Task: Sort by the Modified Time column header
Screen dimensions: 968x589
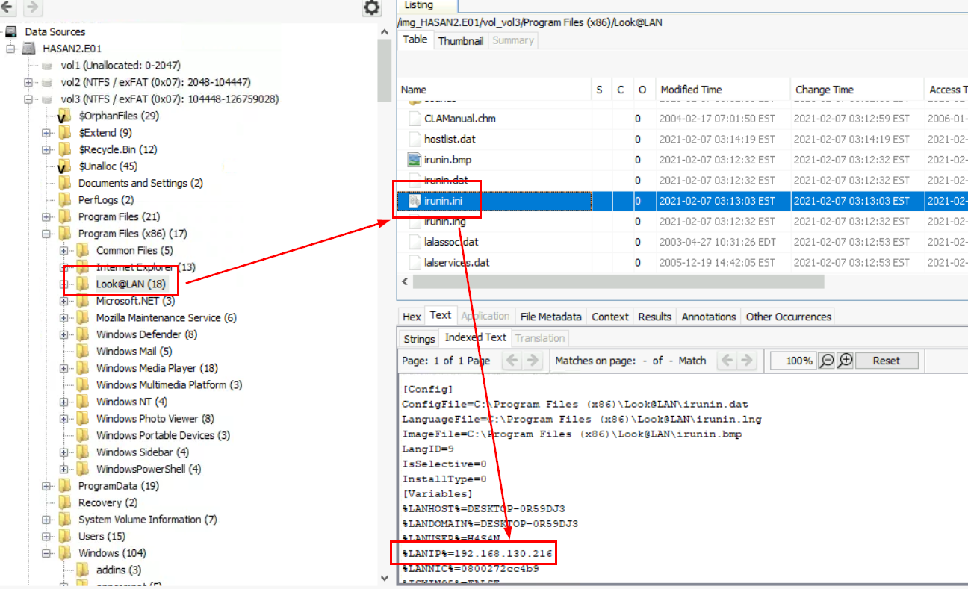Action: (x=722, y=90)
